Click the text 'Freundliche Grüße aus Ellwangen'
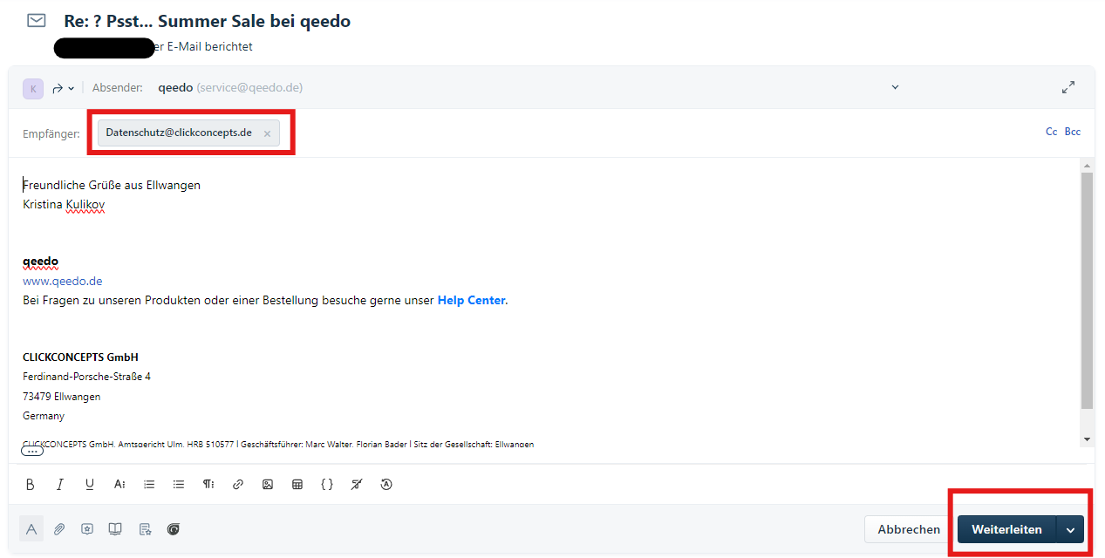Viewport: 1105px width, 558px height. 112,185
